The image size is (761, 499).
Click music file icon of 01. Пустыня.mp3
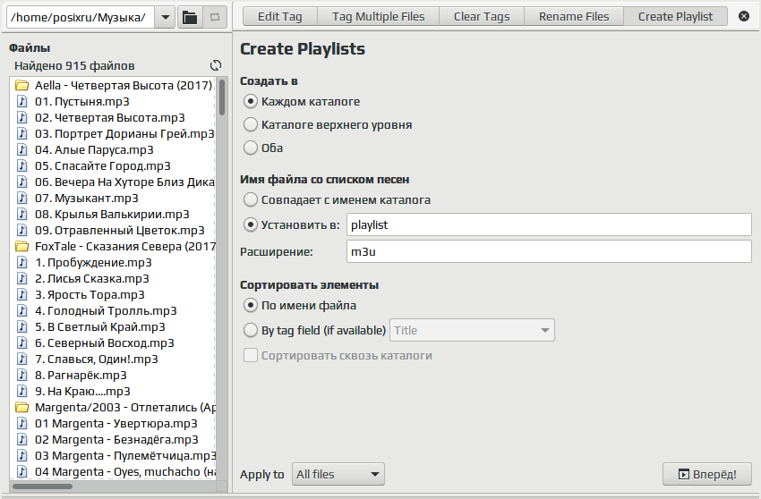click(x=21, y=101)
